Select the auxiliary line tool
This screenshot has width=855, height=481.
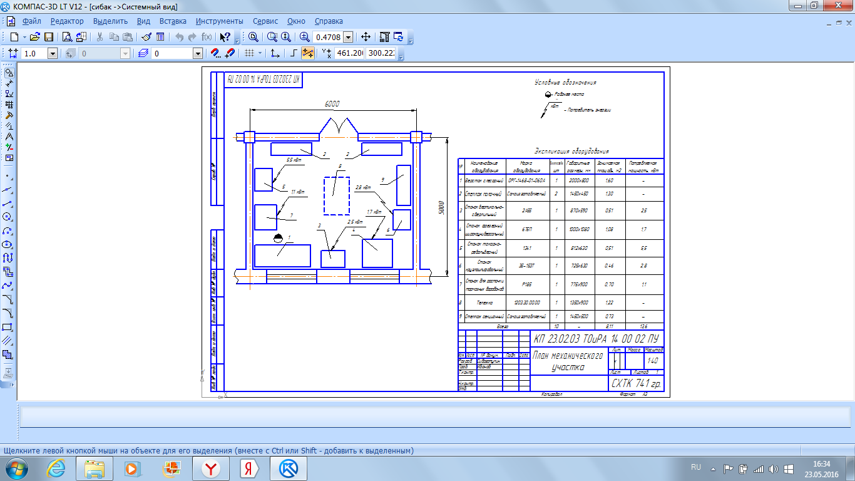pyautogui.click(x=8, y=189)
